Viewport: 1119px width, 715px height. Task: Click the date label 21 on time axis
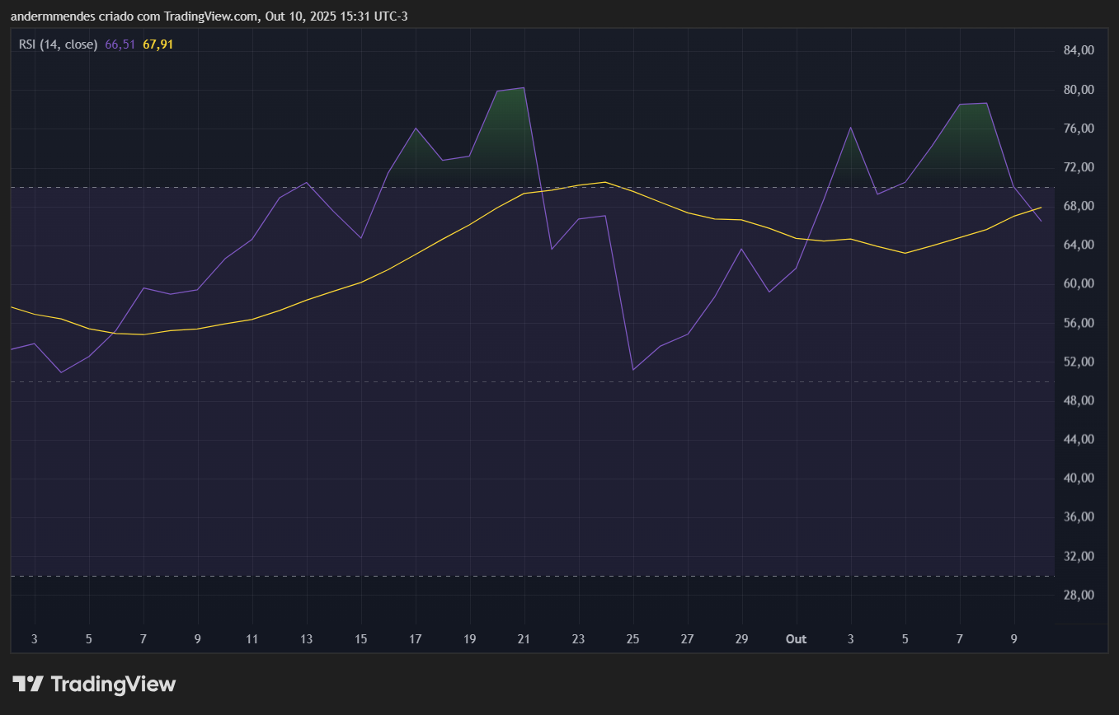point(524,639)
